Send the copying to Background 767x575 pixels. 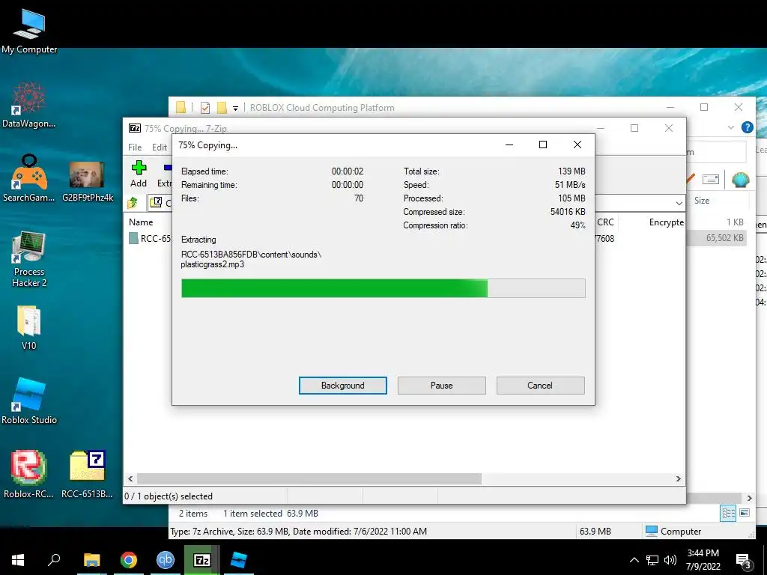point(342,386)
